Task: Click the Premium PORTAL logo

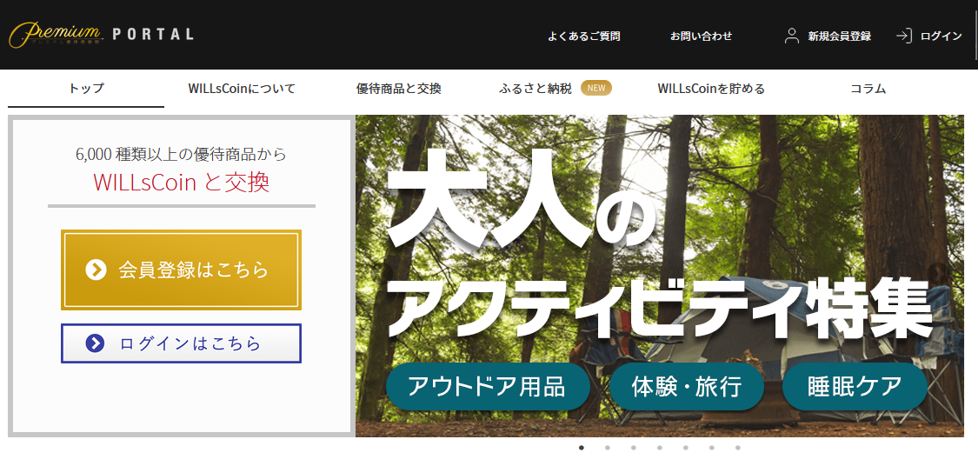Action: 101,35
